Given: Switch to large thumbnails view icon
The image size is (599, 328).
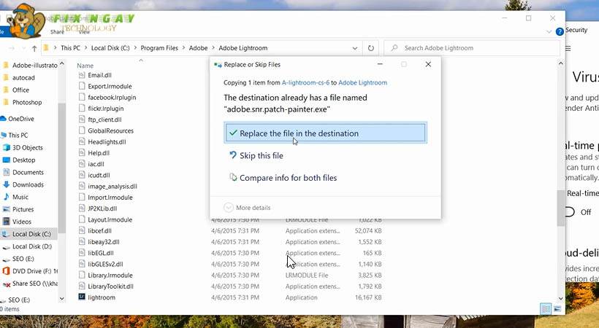Looking at the screenshot, I should (x=557, y=308).
